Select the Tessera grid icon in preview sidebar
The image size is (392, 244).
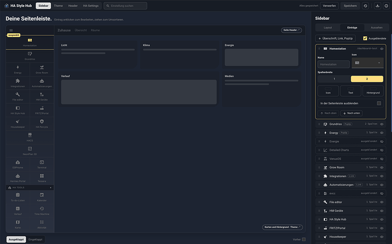click(41, 176)
